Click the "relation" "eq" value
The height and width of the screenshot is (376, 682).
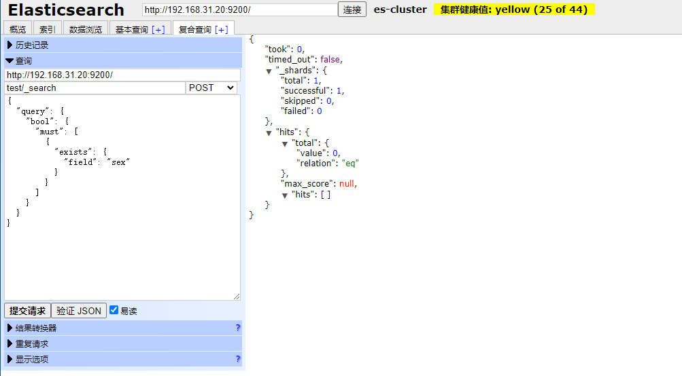point(350,164)
